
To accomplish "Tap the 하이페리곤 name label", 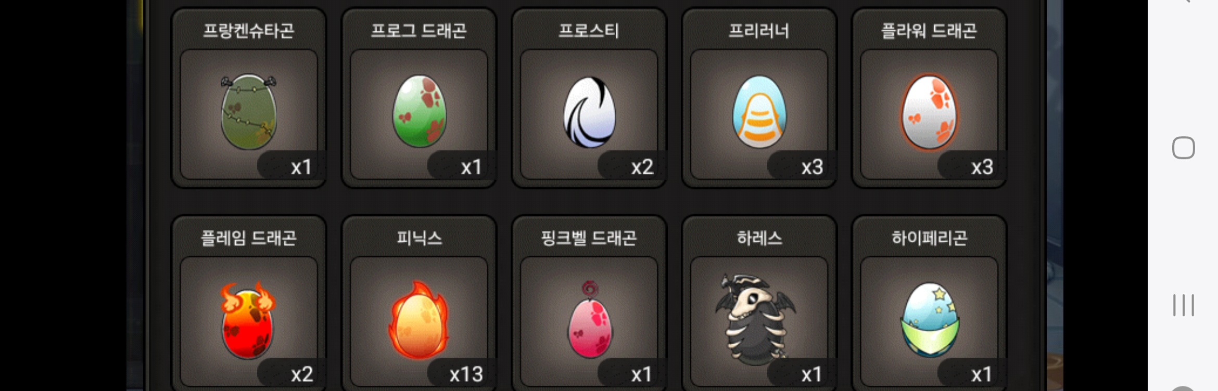I will [929, 238].
